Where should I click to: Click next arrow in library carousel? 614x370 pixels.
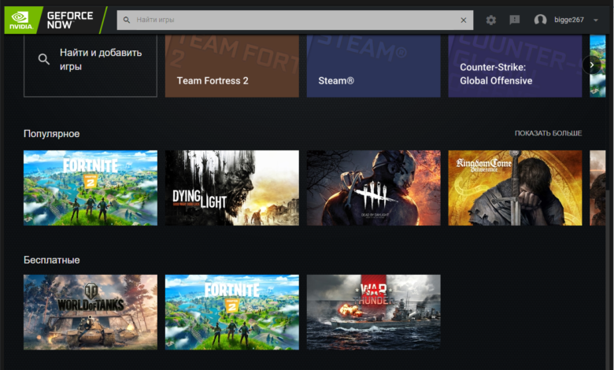(x=592, y=65)
